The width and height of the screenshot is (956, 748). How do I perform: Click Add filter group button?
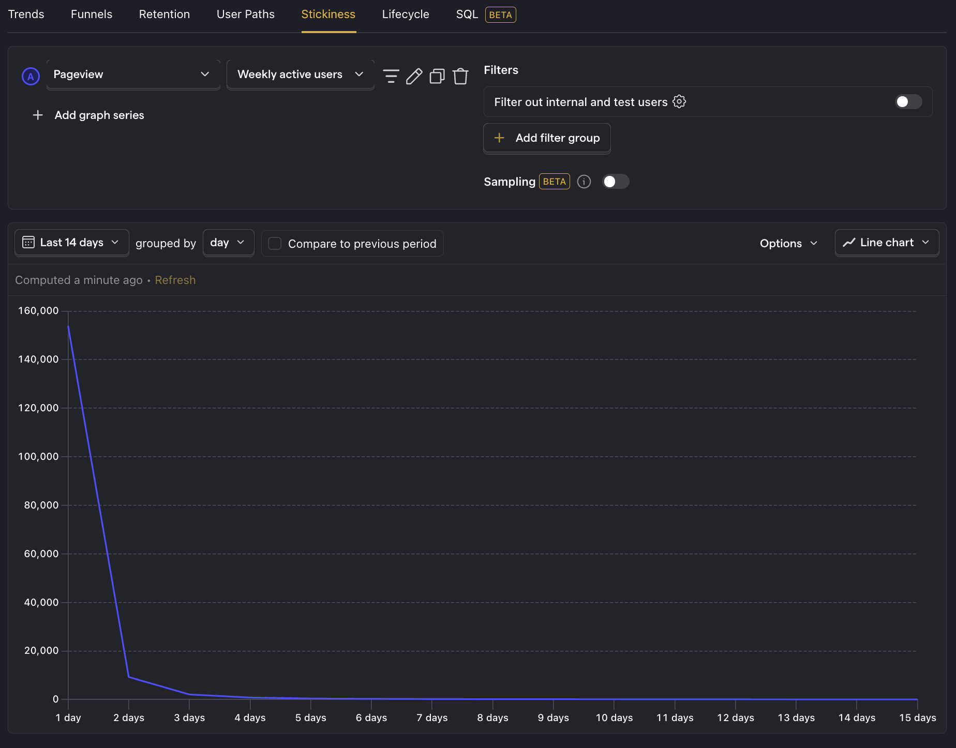click(547, 138)
